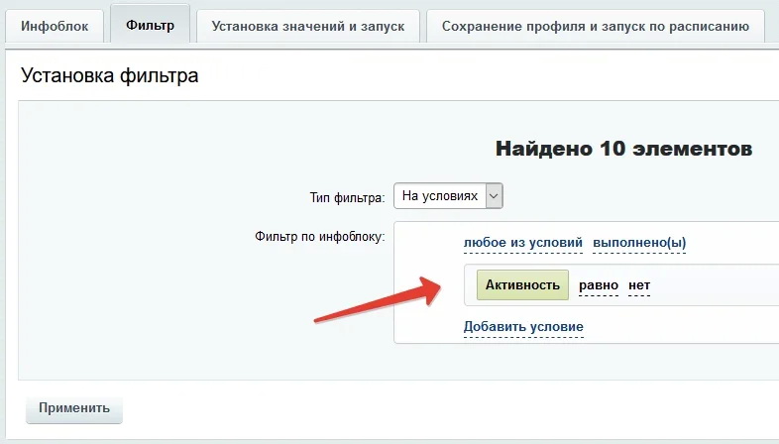Click the Добавить условие link
779x444 pixels.
point(523,327)
